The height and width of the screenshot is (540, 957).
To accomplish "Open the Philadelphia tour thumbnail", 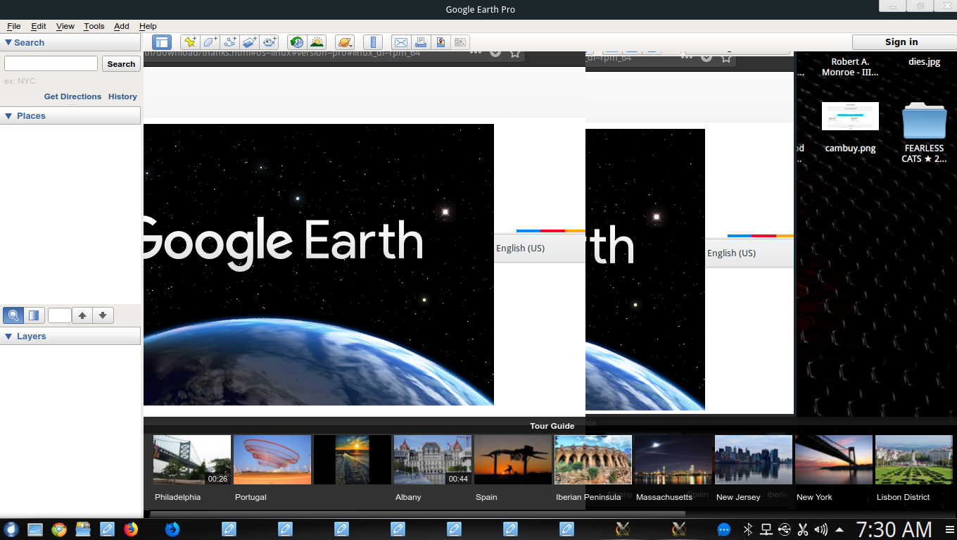I will (x=192, y=460).
